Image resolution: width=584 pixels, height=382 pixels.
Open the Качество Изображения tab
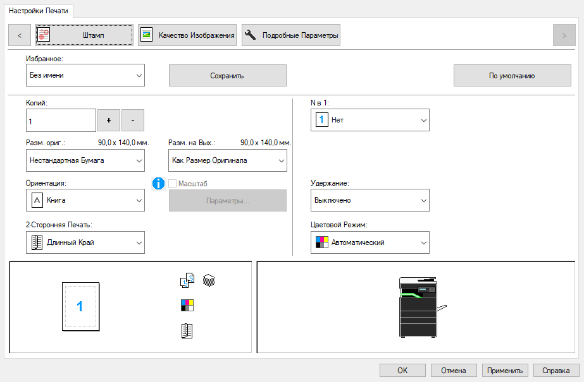187,35
